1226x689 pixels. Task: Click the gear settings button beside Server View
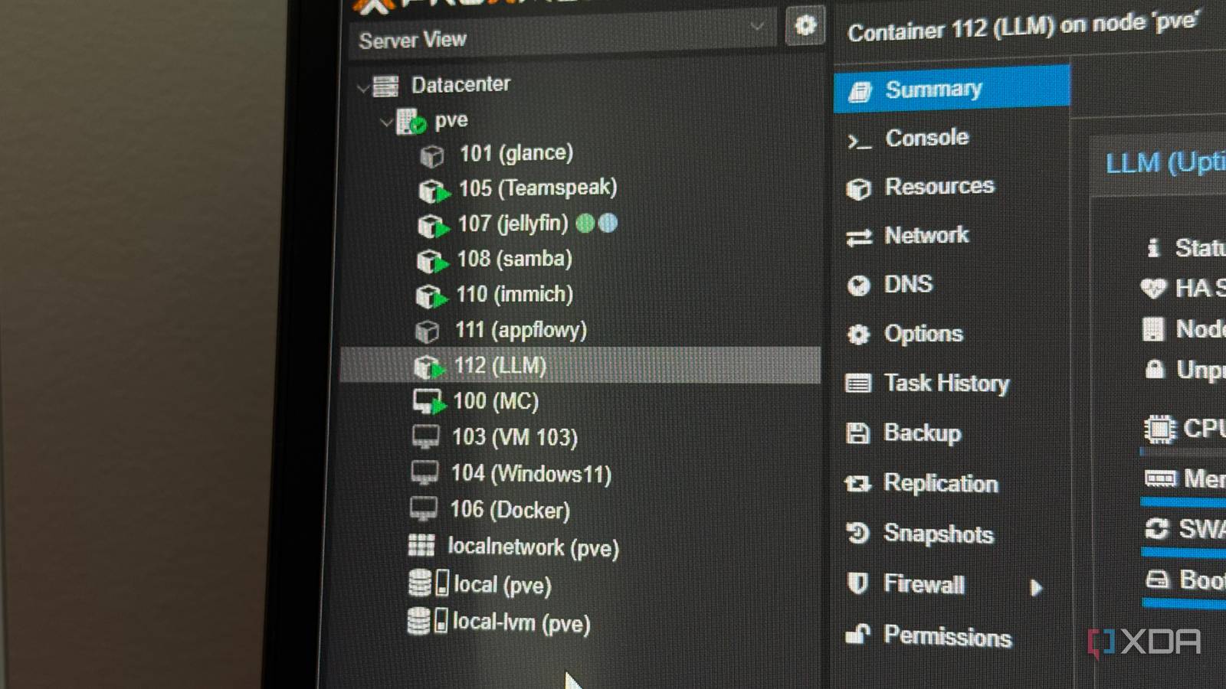click(805, 26)
